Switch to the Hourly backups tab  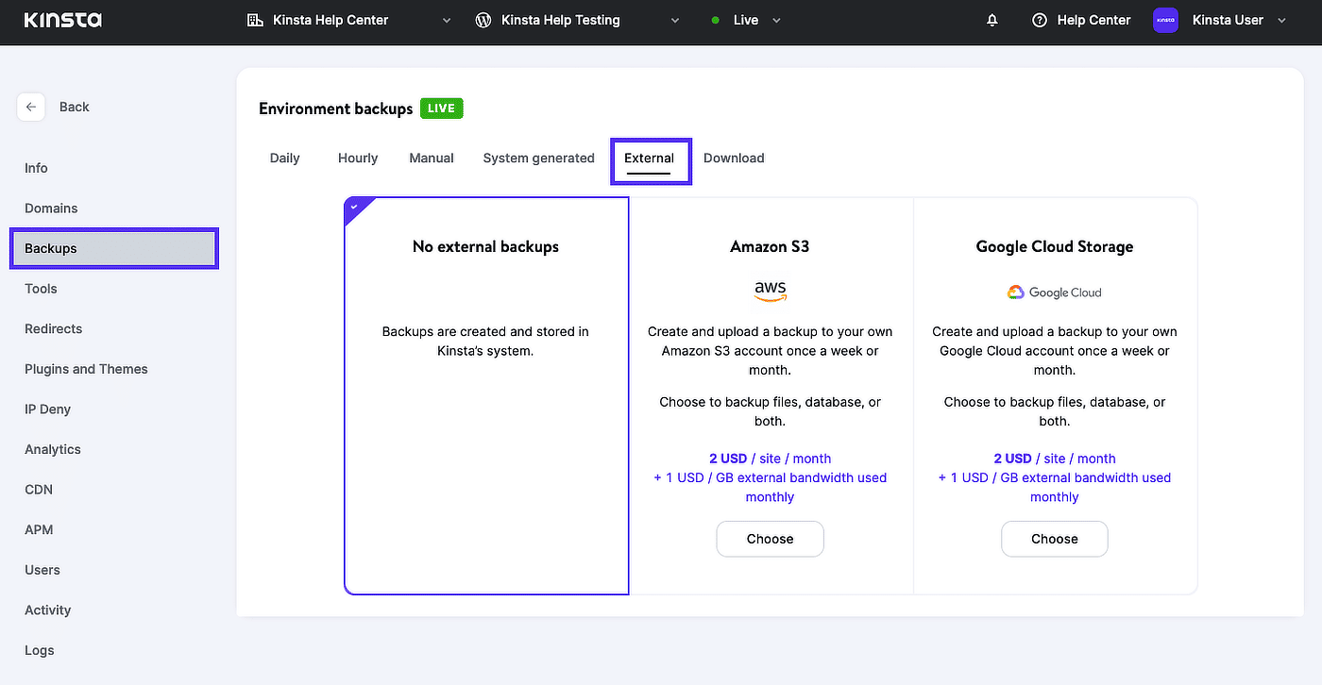click(358, 158)
